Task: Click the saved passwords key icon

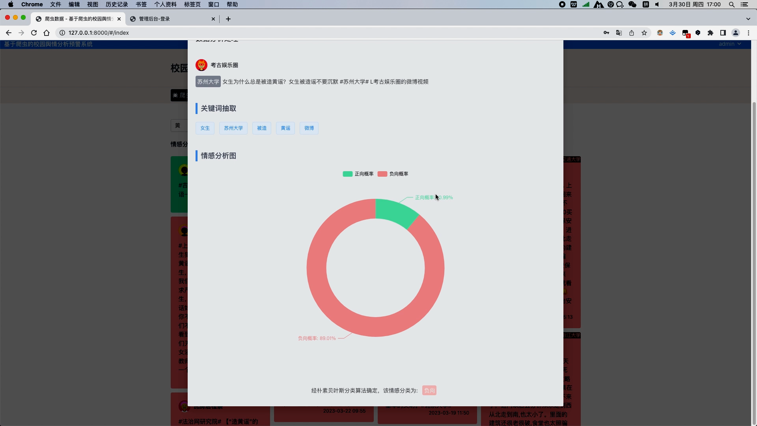Action: (x=606, y=33)
